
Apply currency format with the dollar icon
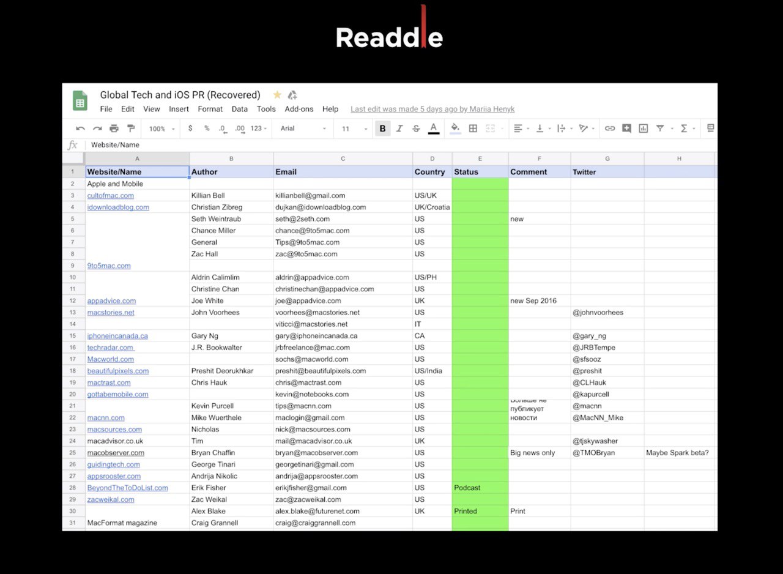(190, 129)
